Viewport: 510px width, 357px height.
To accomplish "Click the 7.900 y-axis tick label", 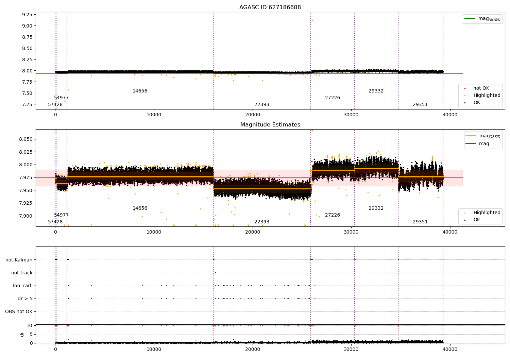I will [26, 216].
